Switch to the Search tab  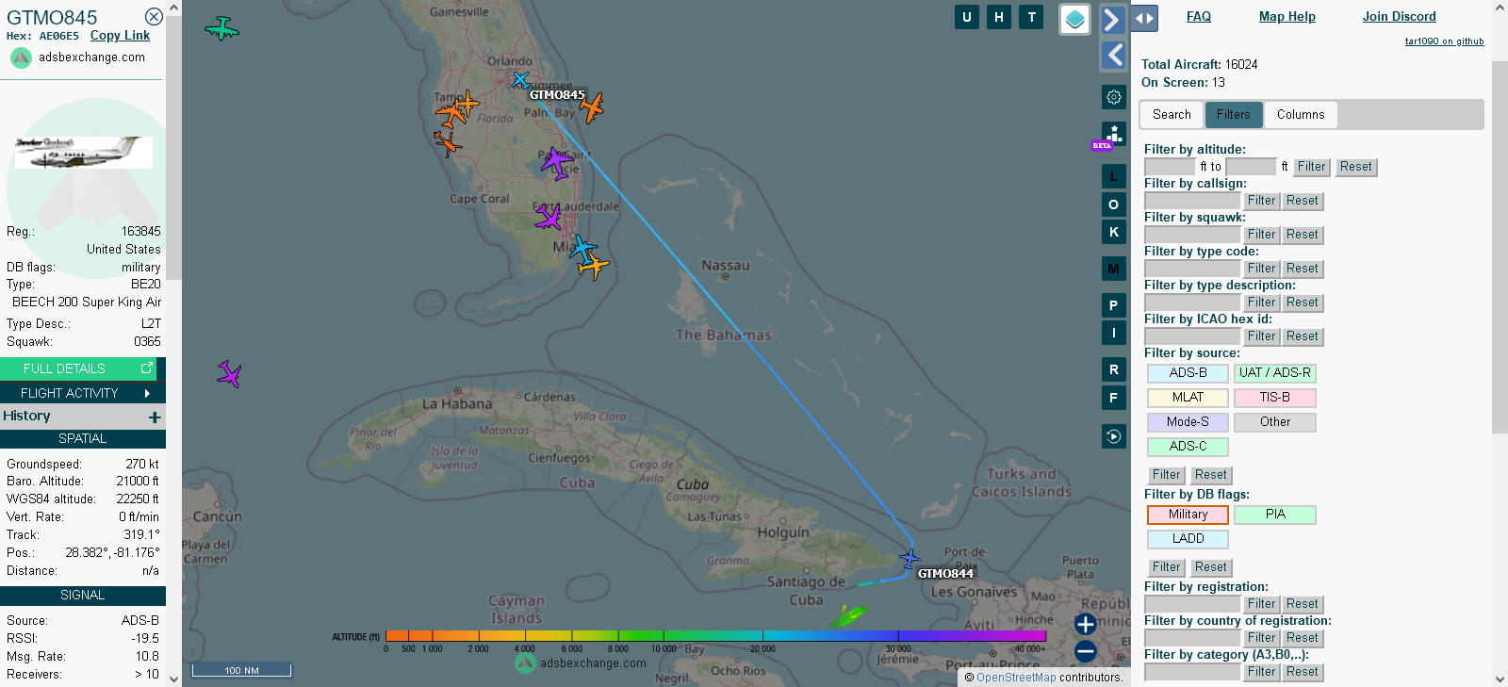pos(1172,115)
